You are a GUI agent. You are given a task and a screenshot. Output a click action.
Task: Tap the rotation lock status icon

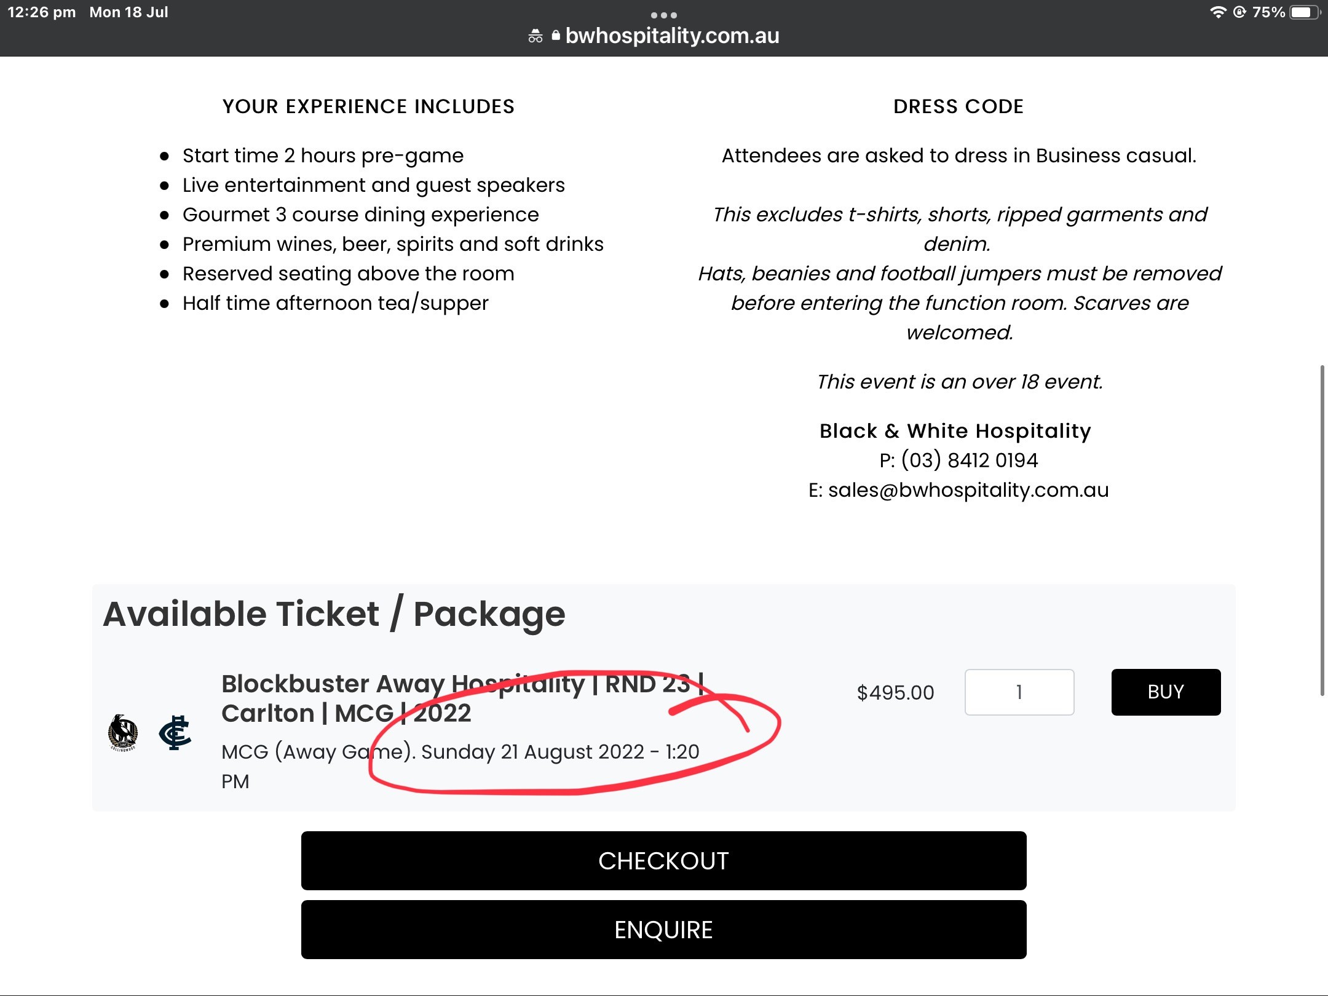[x=1240, y=12]
